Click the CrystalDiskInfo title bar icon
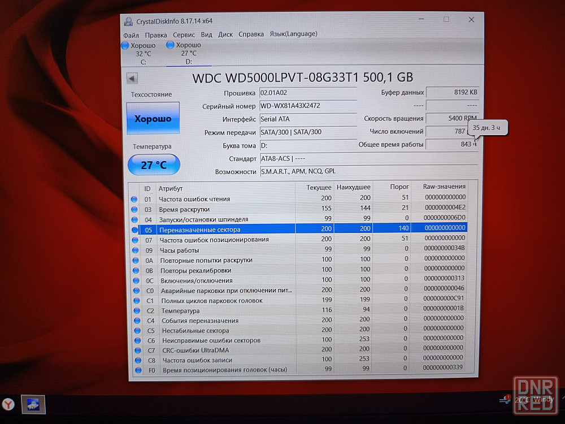Viewport: 565px width, 424px height. click(128, 21)
